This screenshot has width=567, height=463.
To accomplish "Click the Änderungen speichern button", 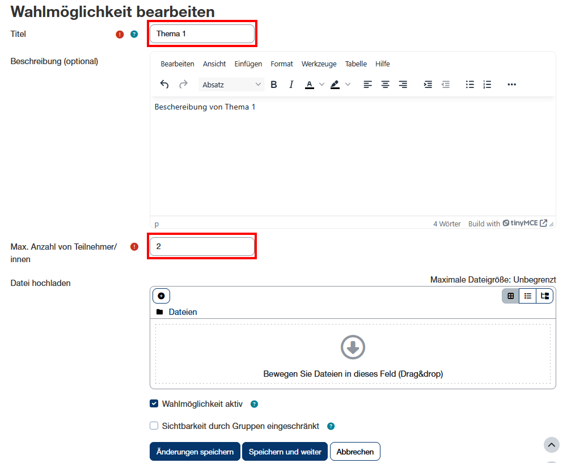I will [x=195, y=452].
